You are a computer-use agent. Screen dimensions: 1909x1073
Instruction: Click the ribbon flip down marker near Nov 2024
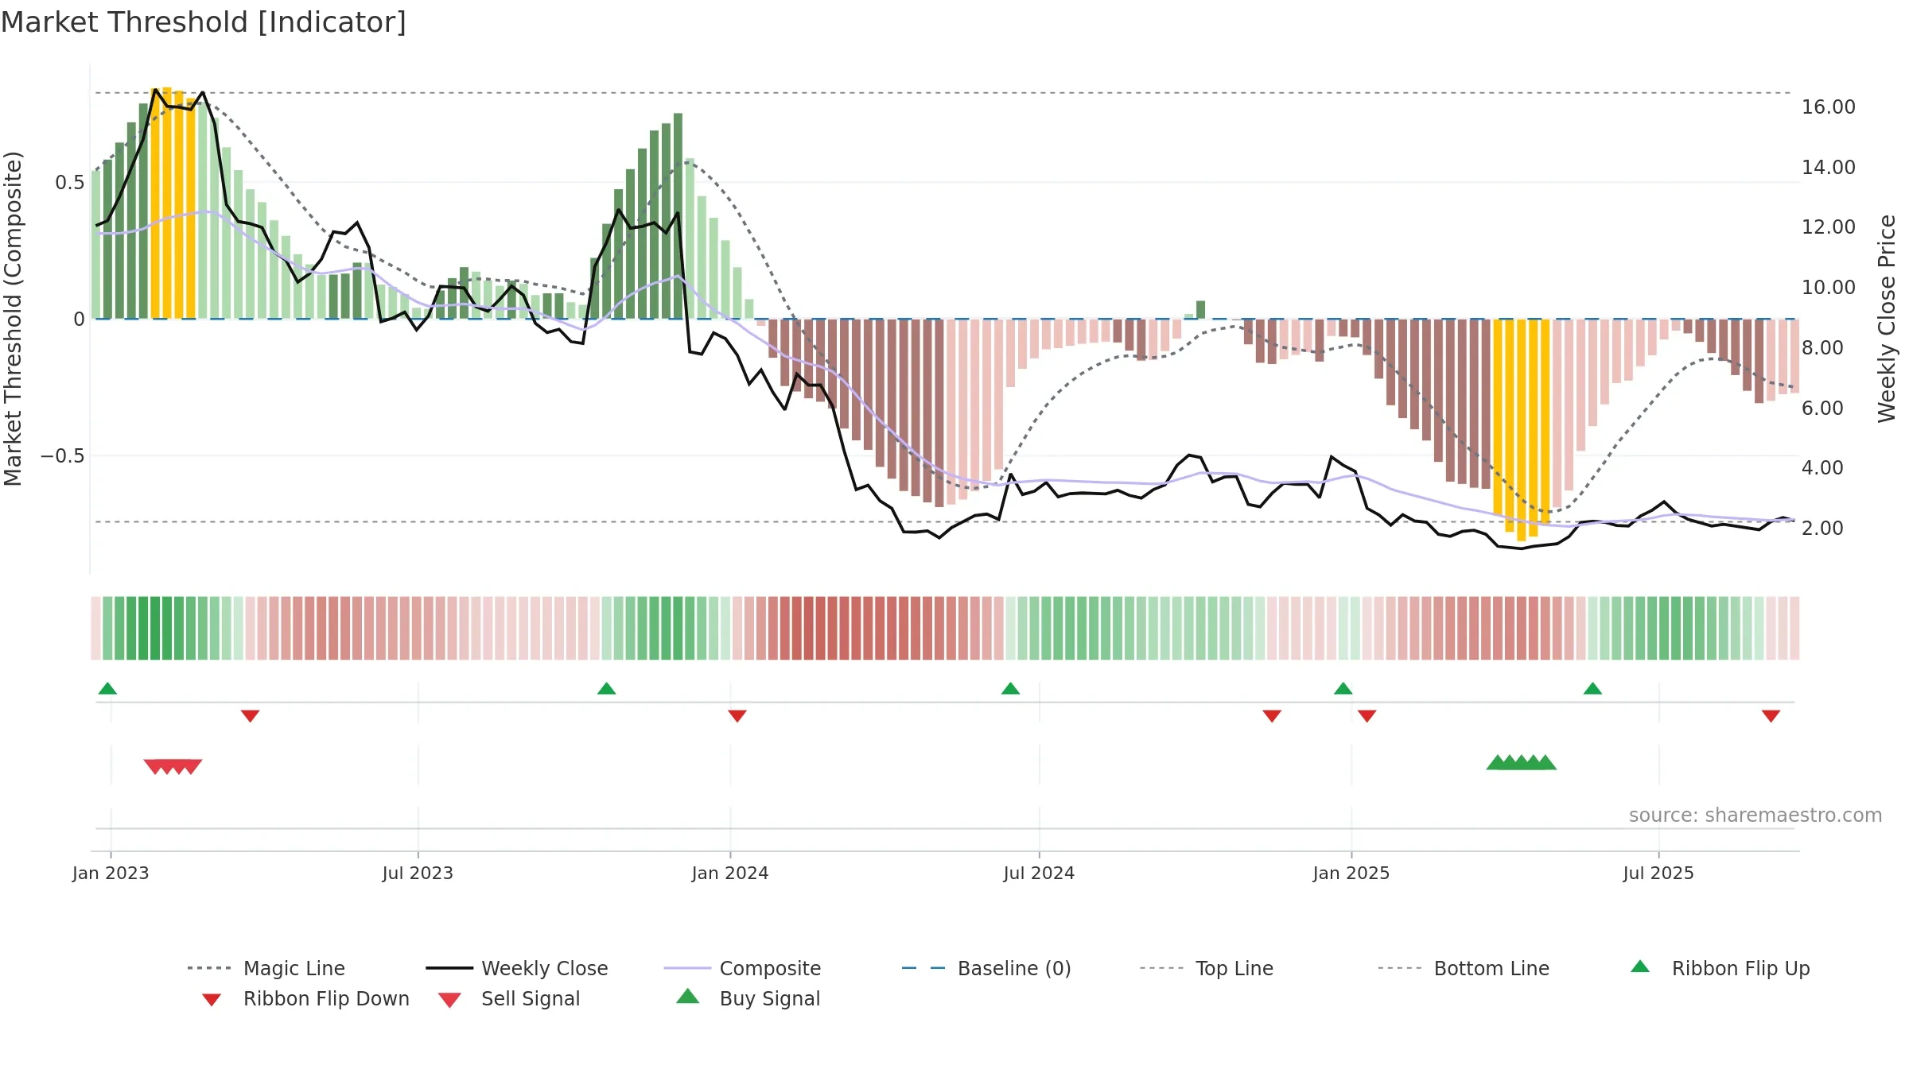pos(1272,716)
